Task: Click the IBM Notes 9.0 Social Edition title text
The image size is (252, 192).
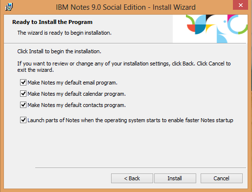Action: coord(126,7)
